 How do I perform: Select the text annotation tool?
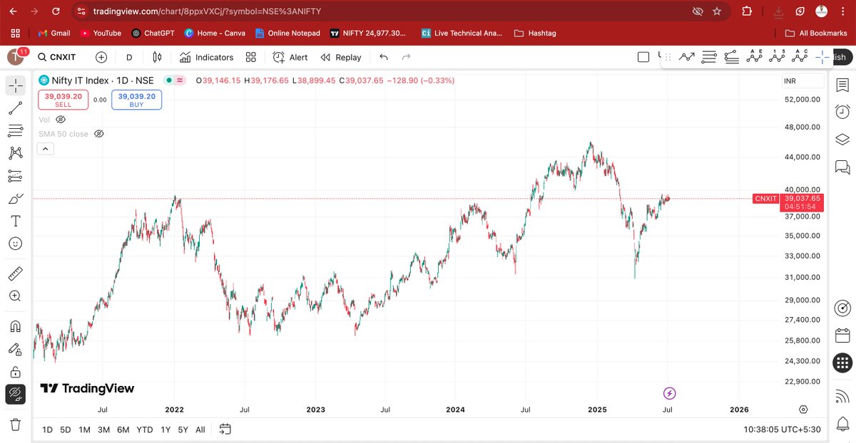click(16, 221)
